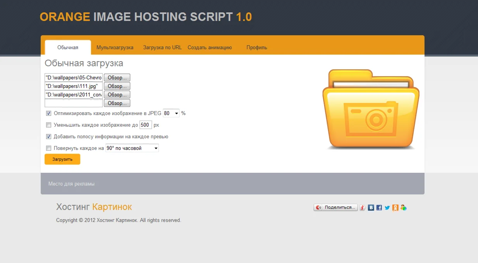Click 'Обзор...' next to 2011_corv file
Viewport: 478px width, 263px height.
[x=117, y=95]
